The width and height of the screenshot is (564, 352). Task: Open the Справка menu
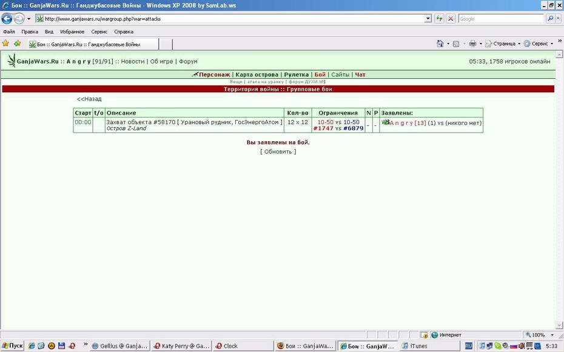coord(123,32)
